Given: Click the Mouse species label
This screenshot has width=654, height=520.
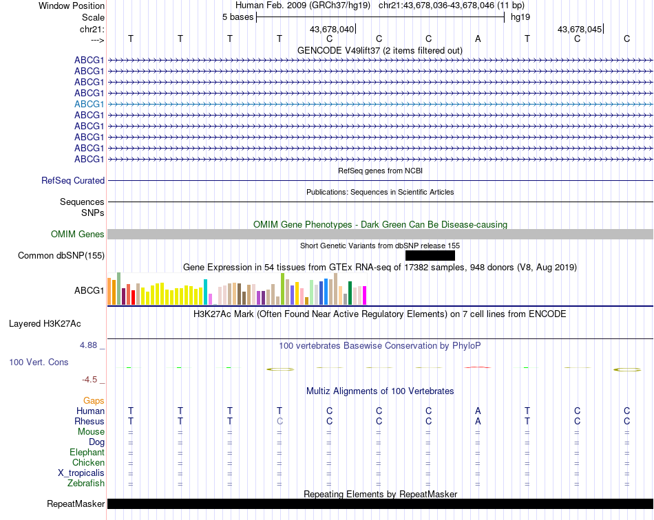Looking at the screenshot, I should pyautogui.click(x=91, y=432).
